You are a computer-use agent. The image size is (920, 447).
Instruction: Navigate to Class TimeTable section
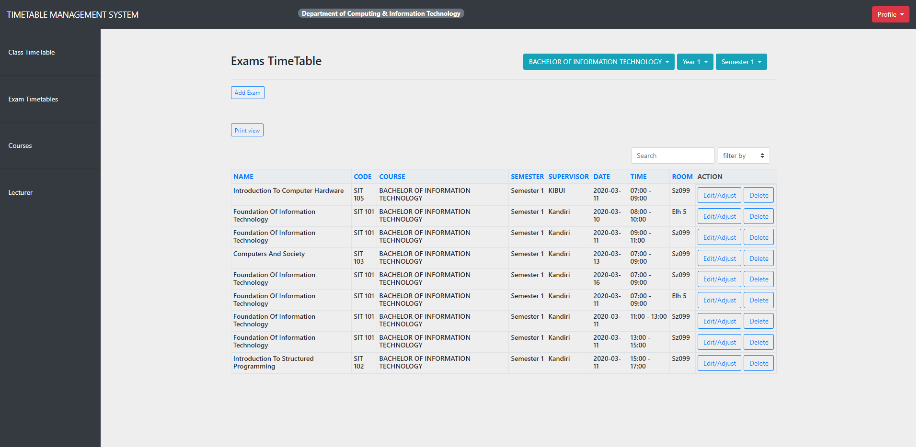coord(32,52)
